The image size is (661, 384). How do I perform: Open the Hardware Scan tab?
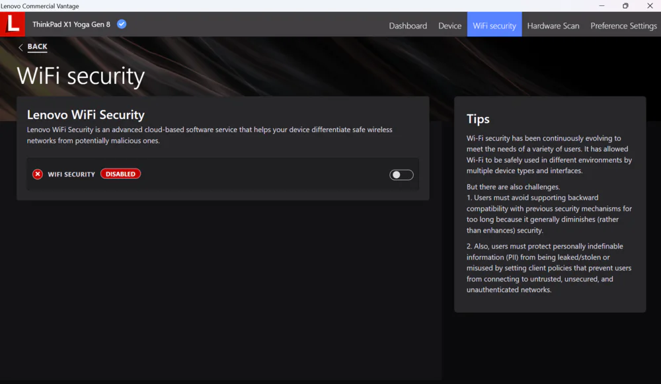click(553, 26)
